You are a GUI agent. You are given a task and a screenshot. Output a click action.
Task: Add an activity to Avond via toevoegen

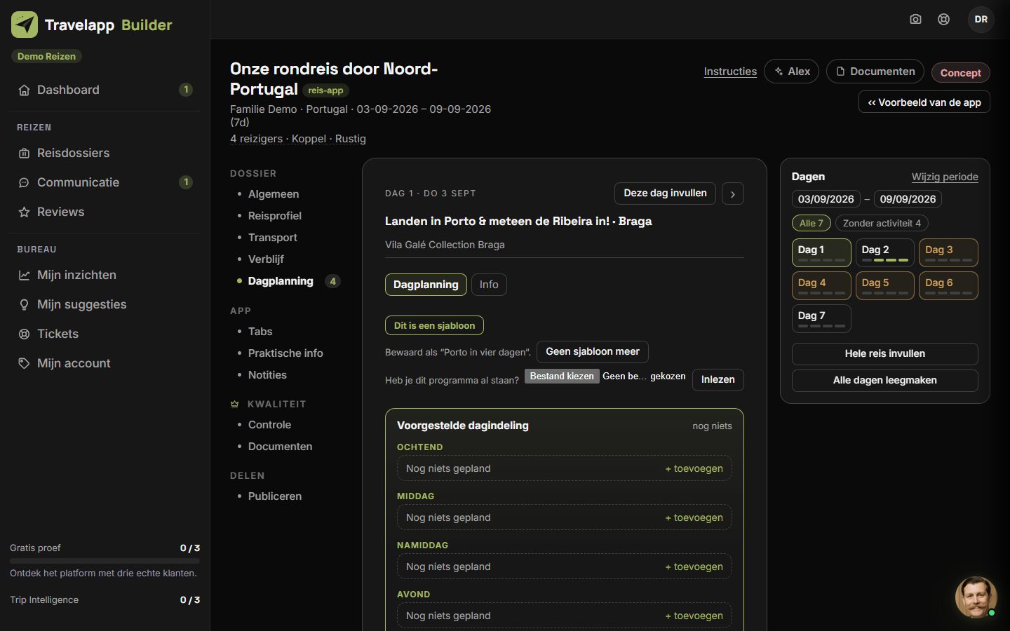click(694, 616)
